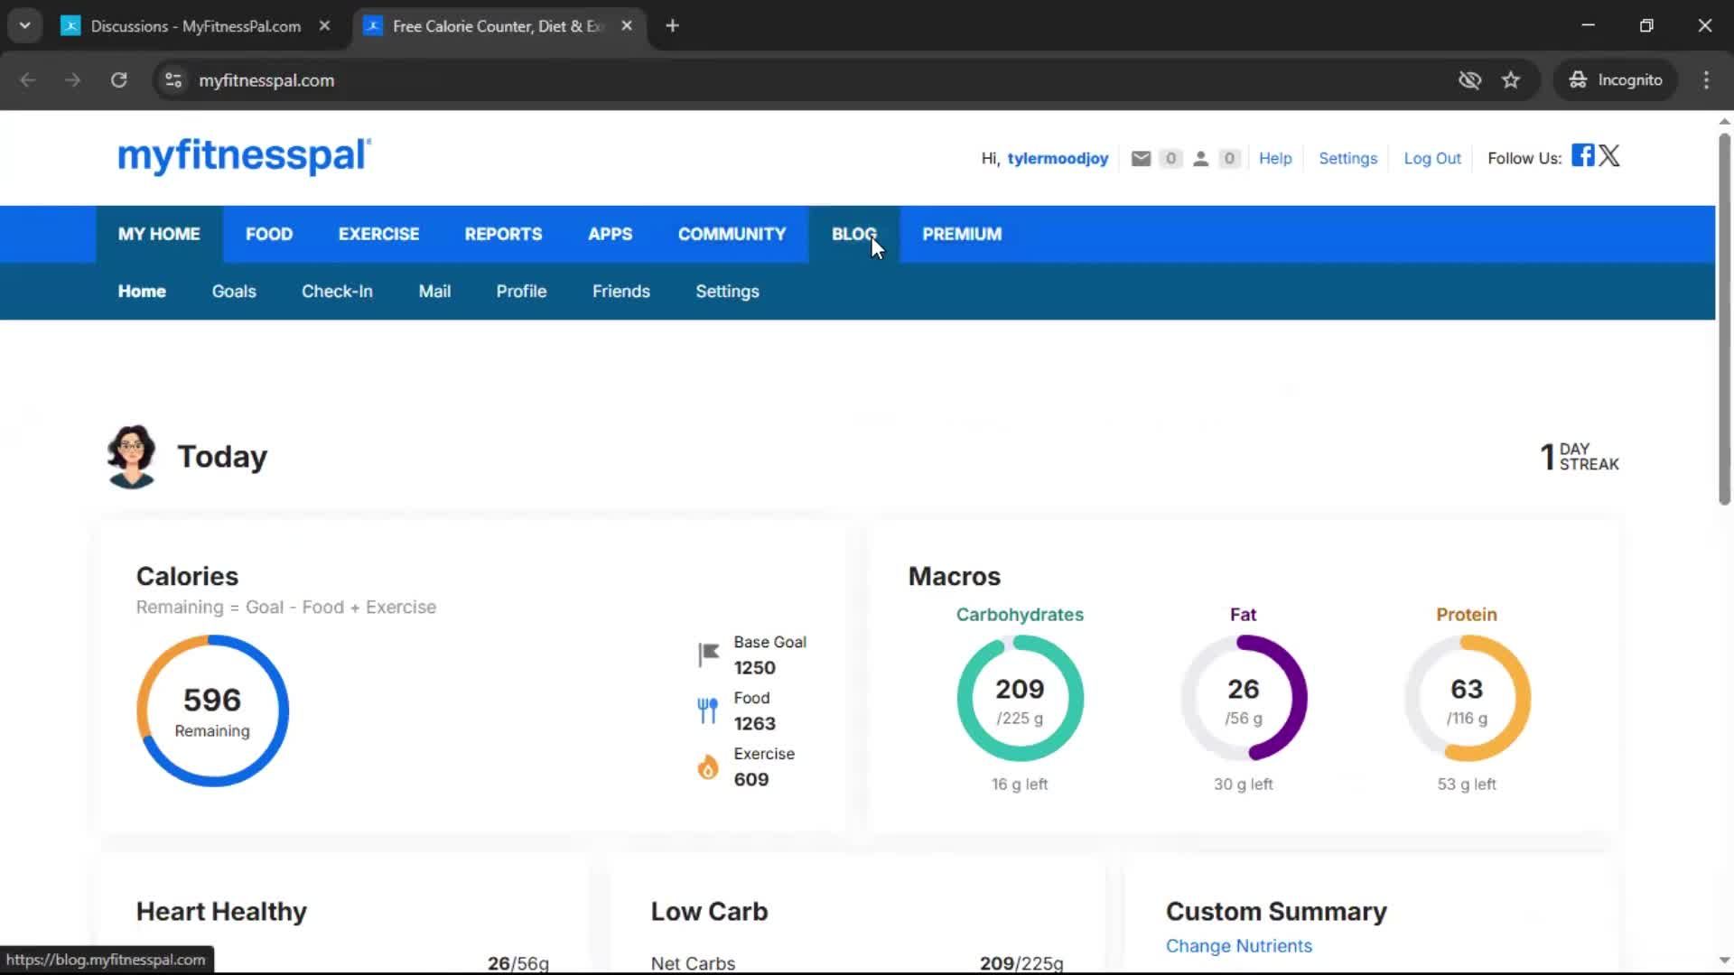Click the Heart Healthy card heading

[221, 912]
